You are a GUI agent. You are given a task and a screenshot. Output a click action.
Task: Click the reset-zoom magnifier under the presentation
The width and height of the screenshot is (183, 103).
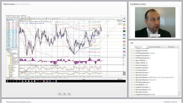(x=69, y=94)
